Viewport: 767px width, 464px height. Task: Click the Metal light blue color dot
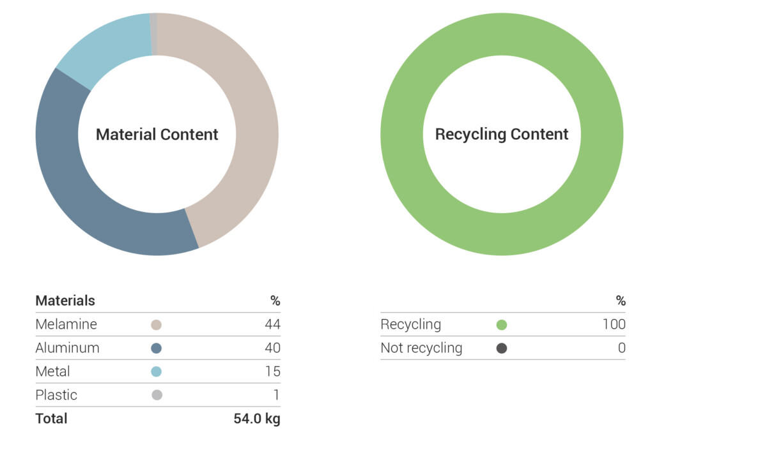click(x=157, y=371)
